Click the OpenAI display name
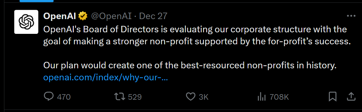 pyautogui.click(x=60, y=16)
